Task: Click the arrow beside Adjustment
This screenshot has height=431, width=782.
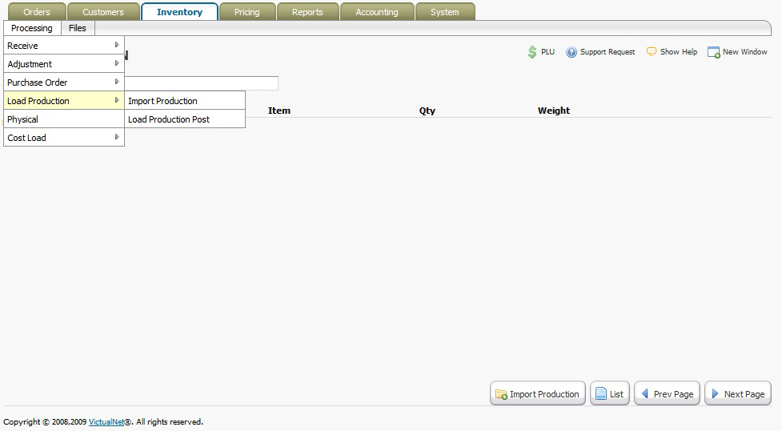Action: [117, 63]
